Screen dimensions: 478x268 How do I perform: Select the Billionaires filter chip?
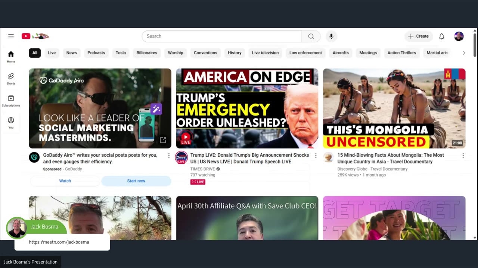(147, 53)
